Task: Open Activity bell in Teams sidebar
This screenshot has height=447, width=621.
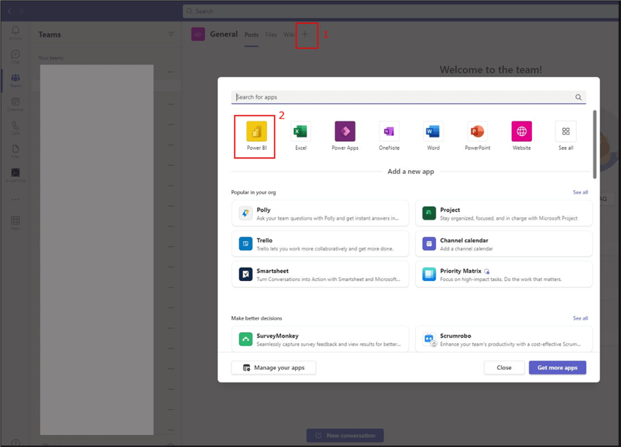Action: point(15,33)
